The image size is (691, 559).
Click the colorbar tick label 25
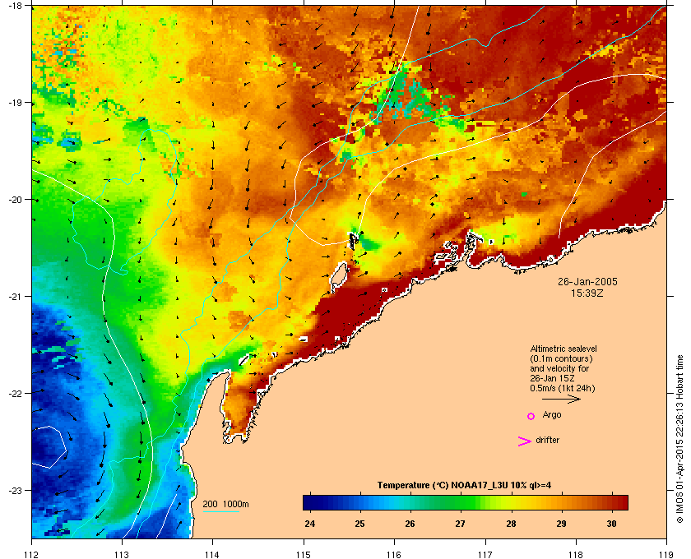360,524
